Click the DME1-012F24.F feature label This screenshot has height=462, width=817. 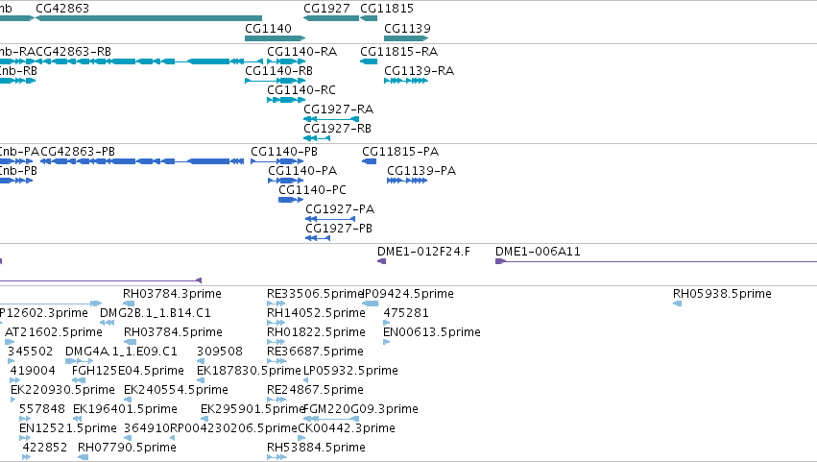pos(423,252)
